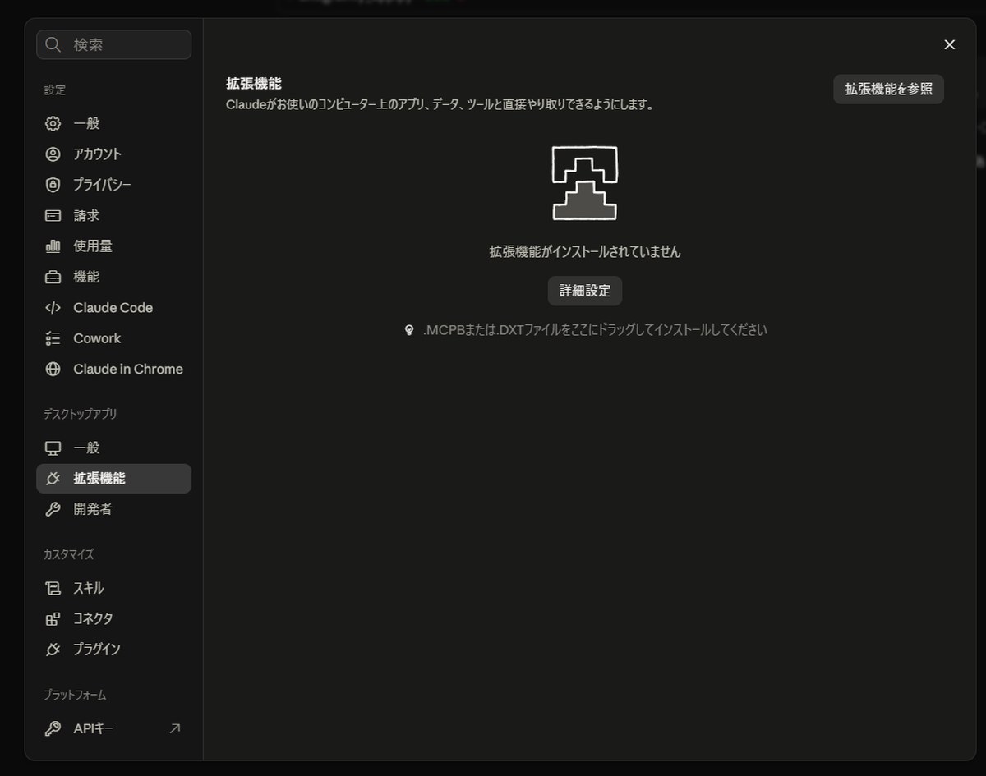986x776 pixels.
Task: Click the スキル scroll icon
Action: [53, 588]
